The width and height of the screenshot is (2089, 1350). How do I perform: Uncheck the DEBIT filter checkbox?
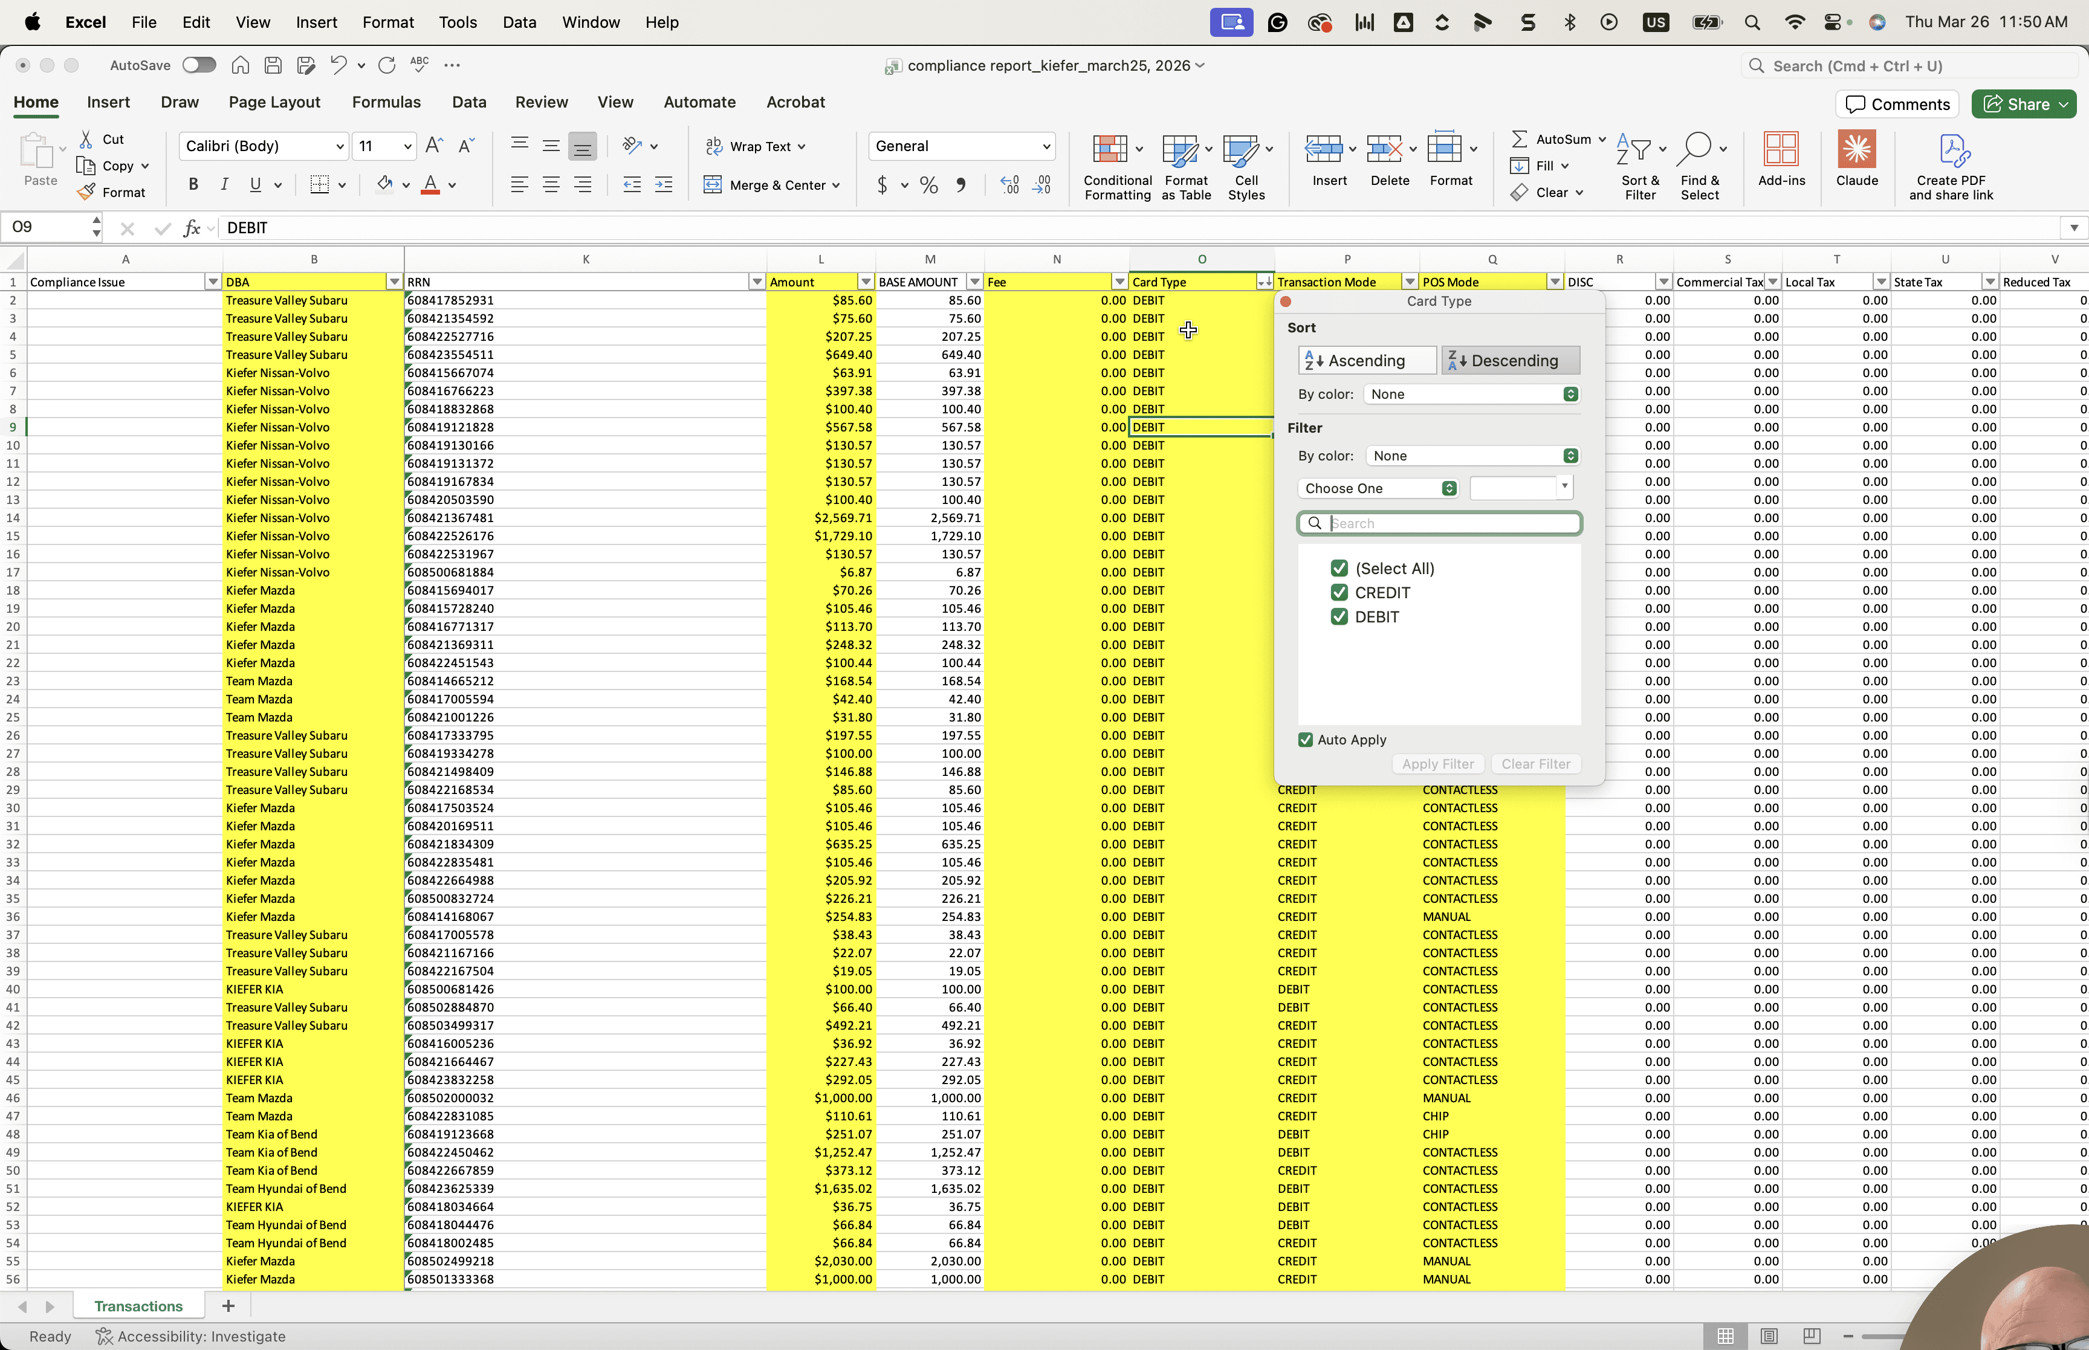click(x=1339, y=616)
